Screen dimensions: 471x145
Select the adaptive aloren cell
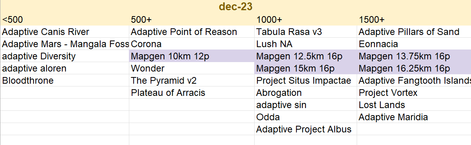click(x=65, y=68)
